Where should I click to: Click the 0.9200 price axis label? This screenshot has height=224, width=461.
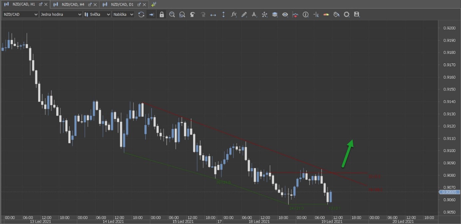pos(449,28)
